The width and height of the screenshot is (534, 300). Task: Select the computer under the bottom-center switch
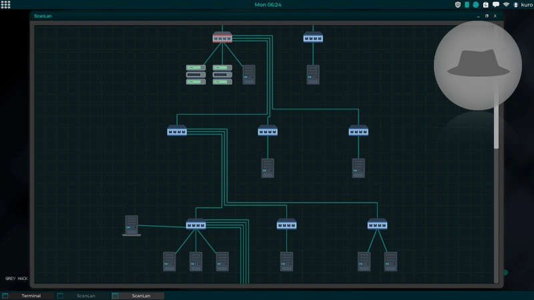tap(286, 261)
